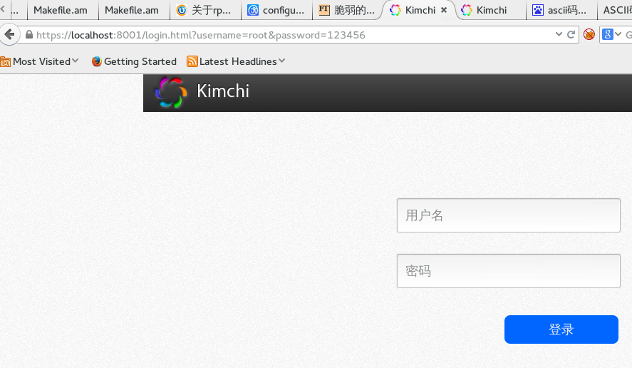
Task: Click the Kimchi logo in header
Action: click(170, 92)
